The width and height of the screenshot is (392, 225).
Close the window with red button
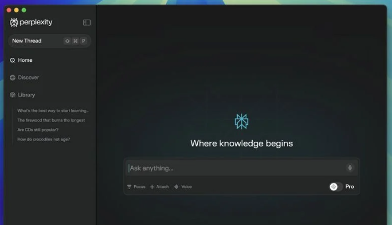click(9, 10)
